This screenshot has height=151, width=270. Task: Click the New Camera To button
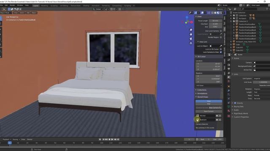(x=215, y=108)
